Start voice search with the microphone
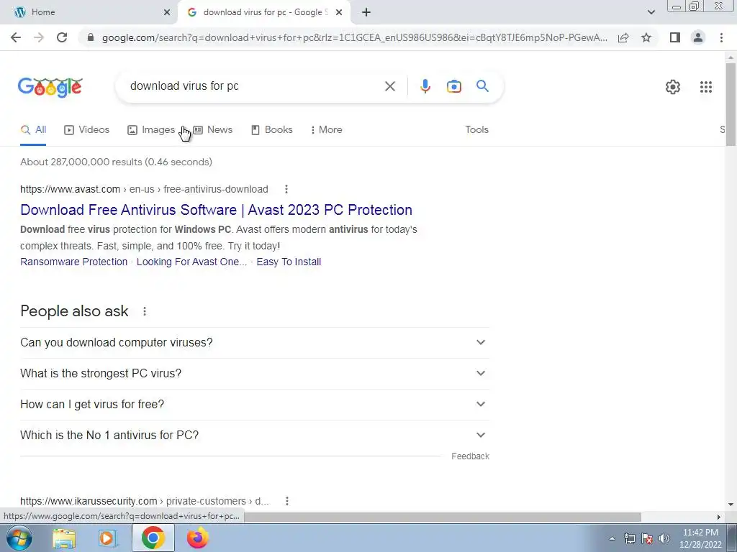This screenshot has width=737, height=552. [x=425, y=86]
